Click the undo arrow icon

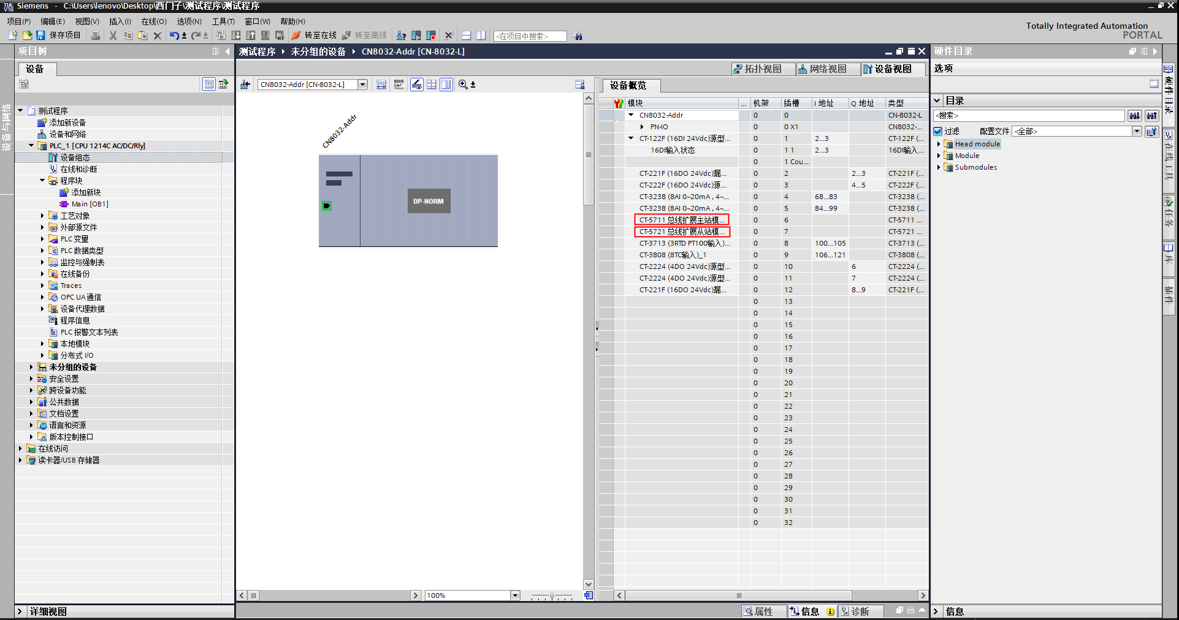click(x=174, y=36)
